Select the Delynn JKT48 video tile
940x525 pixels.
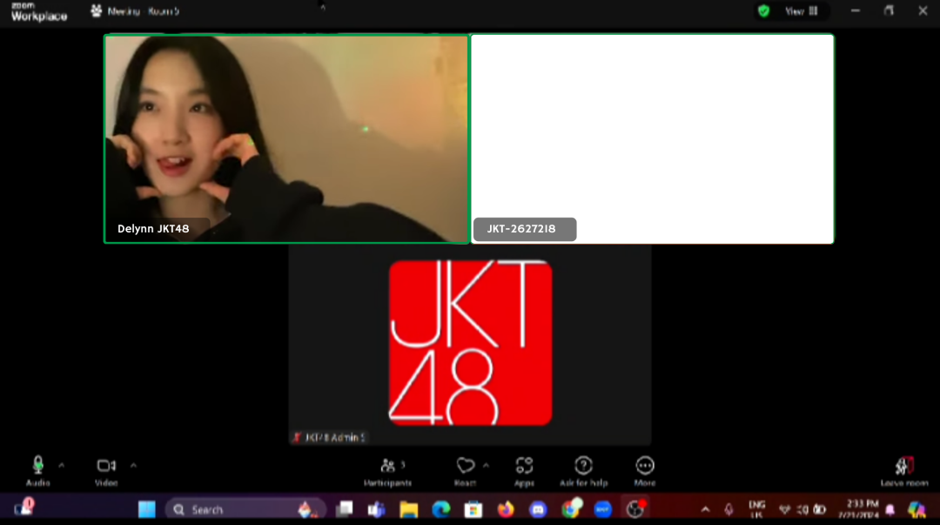[286, 138]
